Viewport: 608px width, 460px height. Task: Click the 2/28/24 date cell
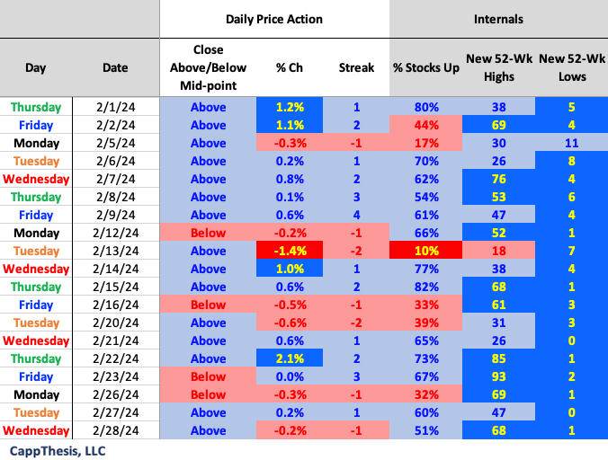[115, 430]
